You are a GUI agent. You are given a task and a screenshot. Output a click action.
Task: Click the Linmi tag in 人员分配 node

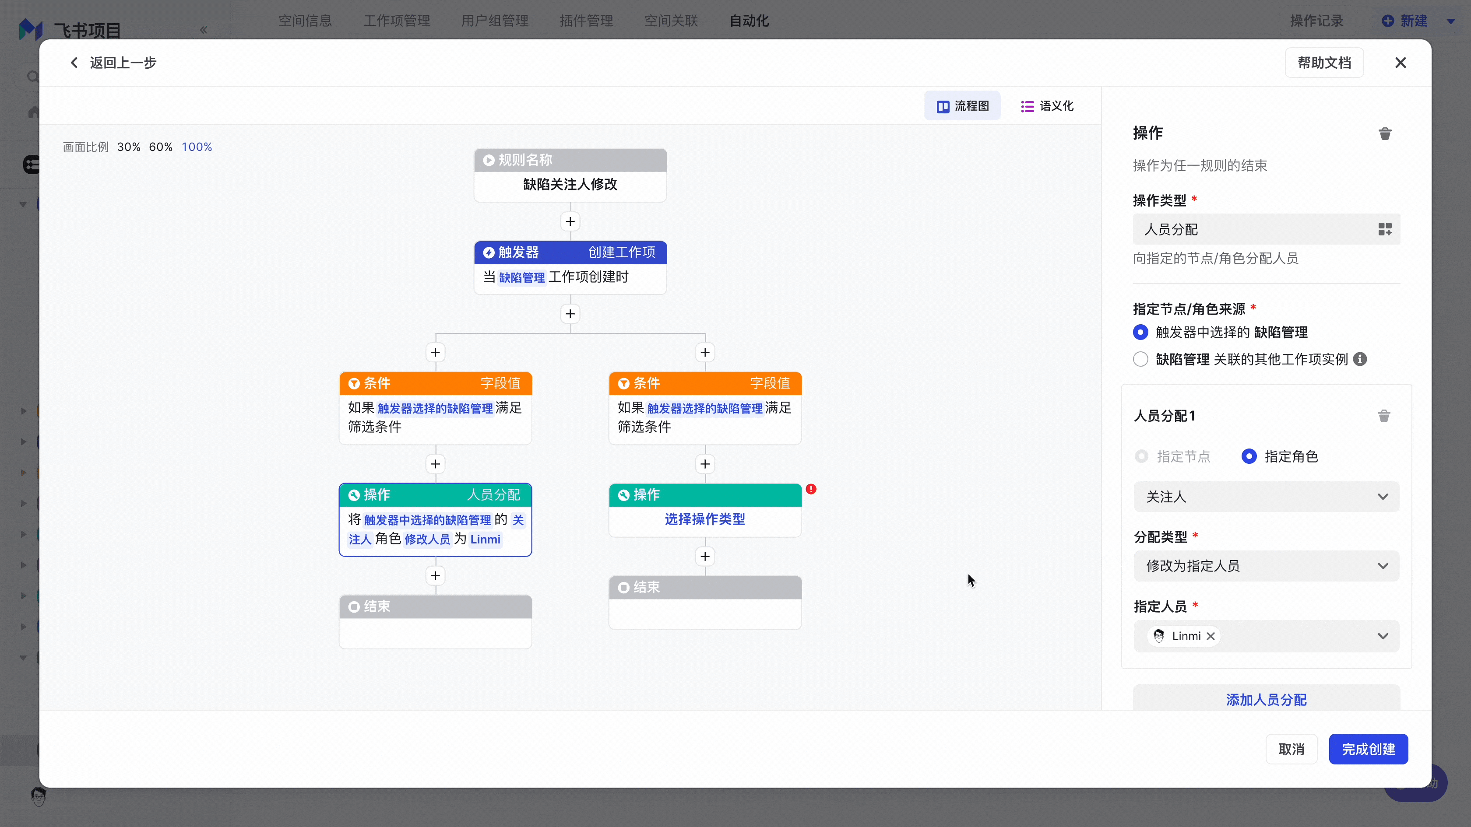485,540
